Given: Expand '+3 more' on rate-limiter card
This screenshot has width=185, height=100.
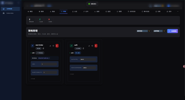Looking at the screenshot, I should pyautogui.click(x=33, y=79).
